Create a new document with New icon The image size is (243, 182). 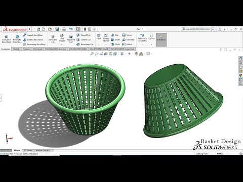click(44, 29)
